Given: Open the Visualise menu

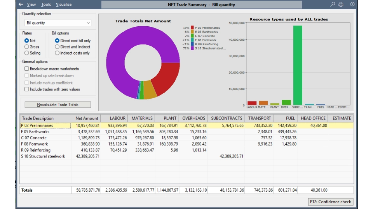Looking at the screenshot, I should click(63, 4).
